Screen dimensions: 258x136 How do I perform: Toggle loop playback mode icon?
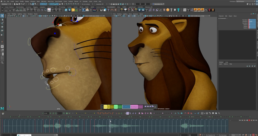pyautogui.click(x=243, y=135)
